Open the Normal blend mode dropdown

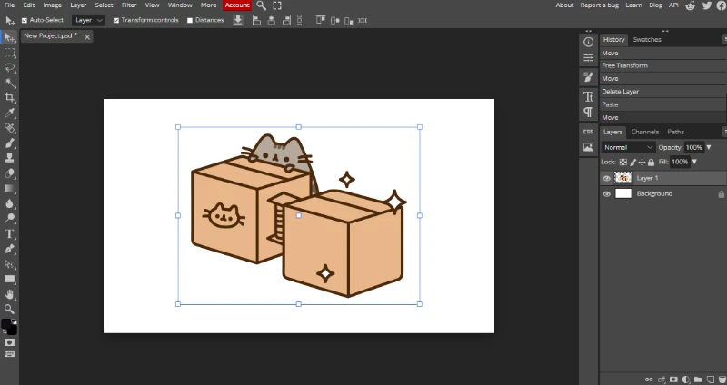point(628,147)
